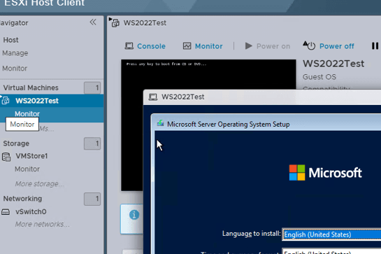Image resolution: width=381 pixels, height=254 pixels.
Task: Click the Microsoft Setup window icon
Action: (x=160, y=123)
